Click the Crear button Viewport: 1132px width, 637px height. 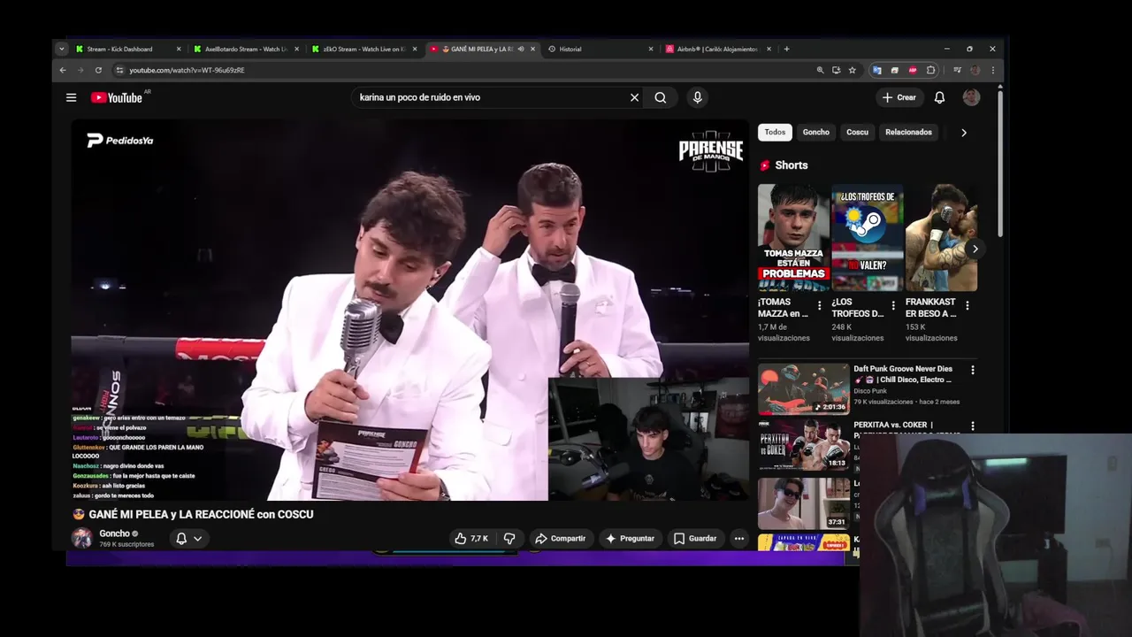point(899,97)
